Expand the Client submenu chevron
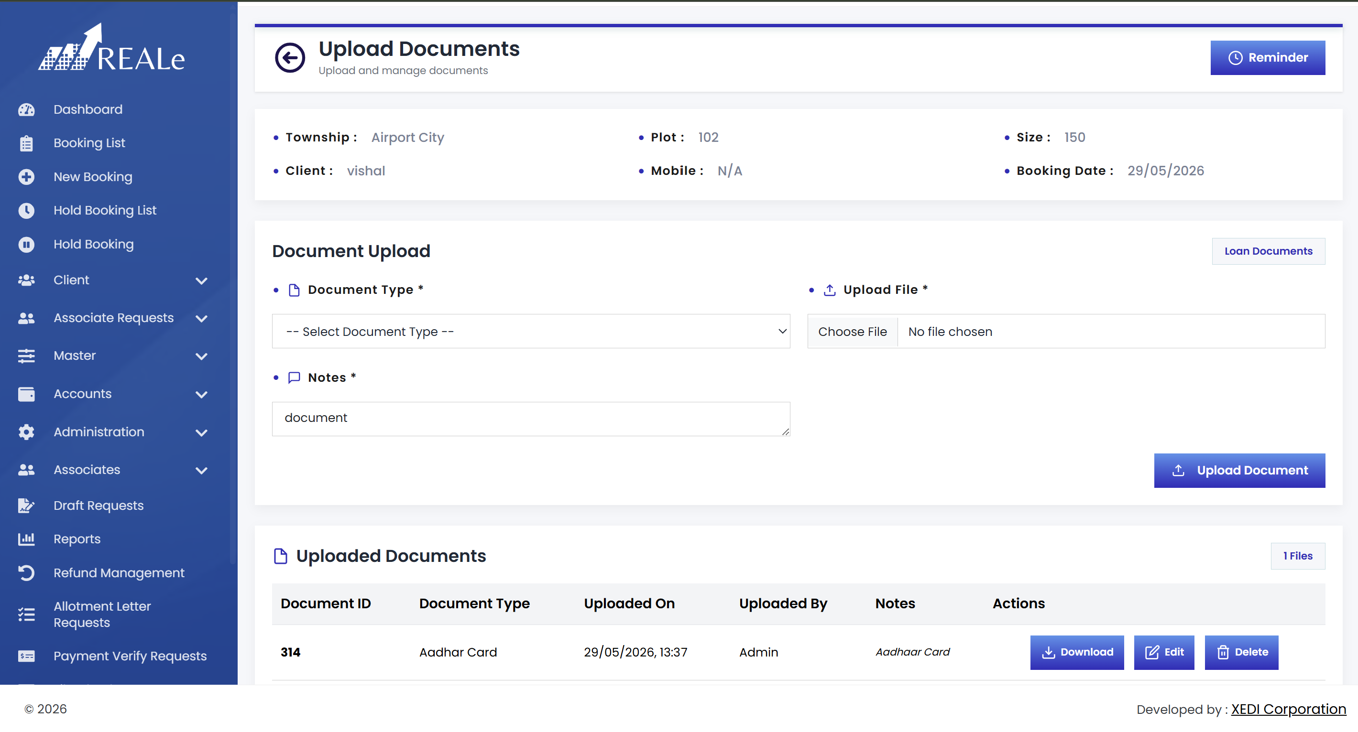The image size is (1358, 732). click(x=201, y=280)
